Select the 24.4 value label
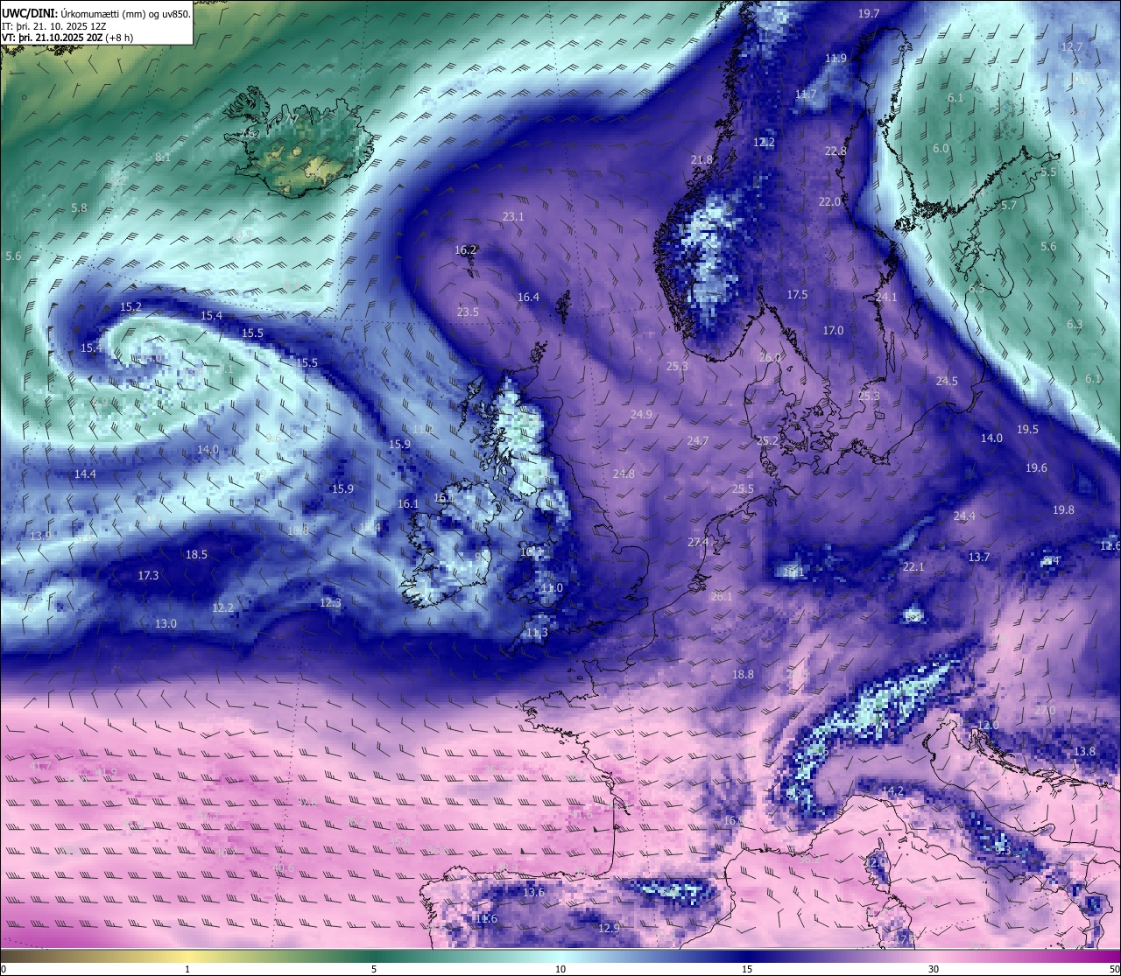Viewport: 1121px width, 976px height. click(964, 516)
